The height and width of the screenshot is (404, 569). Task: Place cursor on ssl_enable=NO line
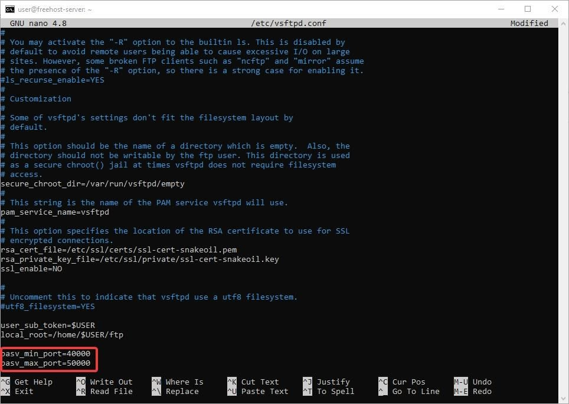pyautogui.click(x=32, y=268)
